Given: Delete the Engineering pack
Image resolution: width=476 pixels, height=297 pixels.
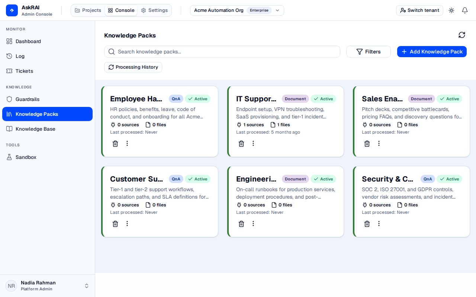Looking at the screenshot, I should point(241,223).
